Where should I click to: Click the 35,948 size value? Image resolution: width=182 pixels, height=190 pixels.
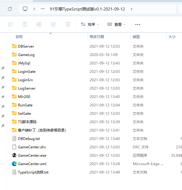coord(176,155)
